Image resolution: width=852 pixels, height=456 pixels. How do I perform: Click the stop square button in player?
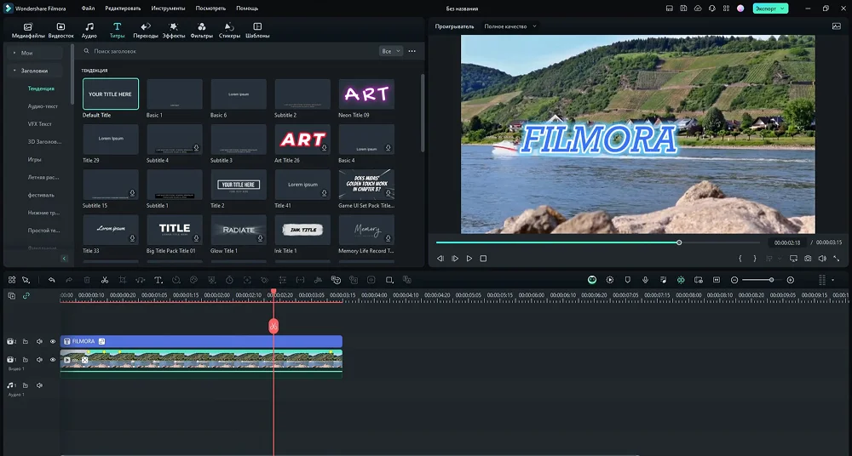coord(483,259)
